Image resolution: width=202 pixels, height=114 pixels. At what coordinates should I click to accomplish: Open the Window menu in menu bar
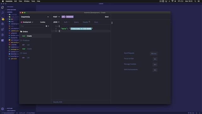click(x=27, y=1)
